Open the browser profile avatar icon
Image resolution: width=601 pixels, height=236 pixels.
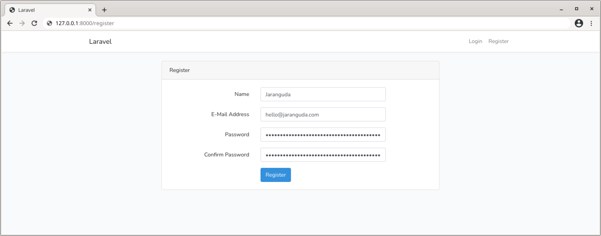[x=579, y=23]
